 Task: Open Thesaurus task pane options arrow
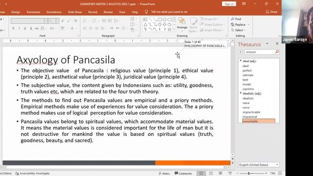pos(267,44)
